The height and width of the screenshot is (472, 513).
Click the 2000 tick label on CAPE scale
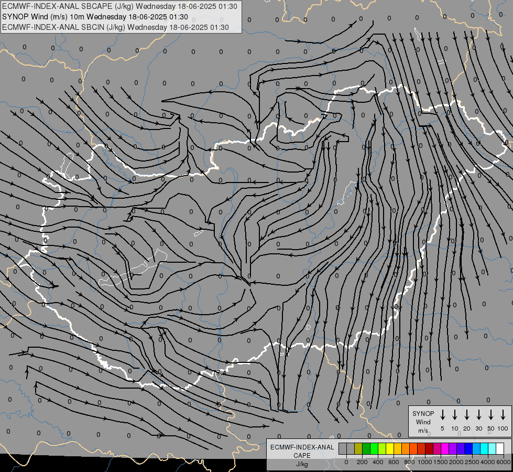coord(456,462)
